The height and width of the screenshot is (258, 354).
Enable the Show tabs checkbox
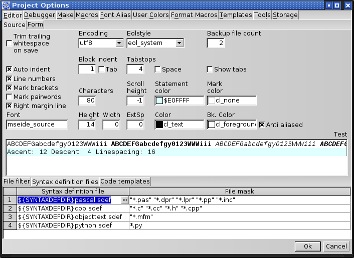(210, 69)
